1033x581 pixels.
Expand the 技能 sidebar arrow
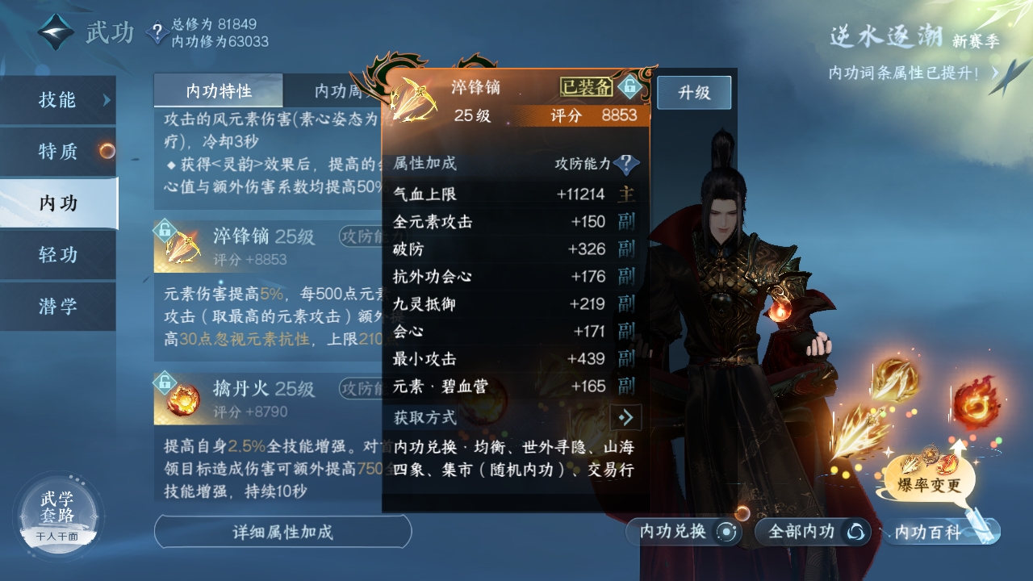pyautogui.click(x=107, y=100)
